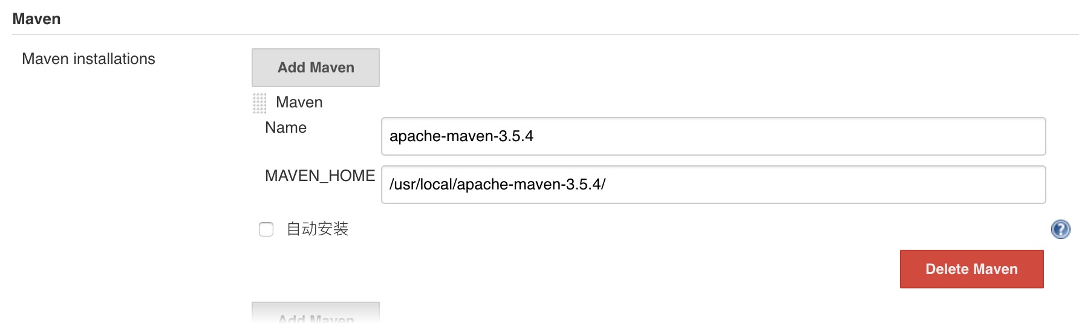Click the Delete Maven button
This screenshot has height=327, width=1079.
click(x=972, y=269)
